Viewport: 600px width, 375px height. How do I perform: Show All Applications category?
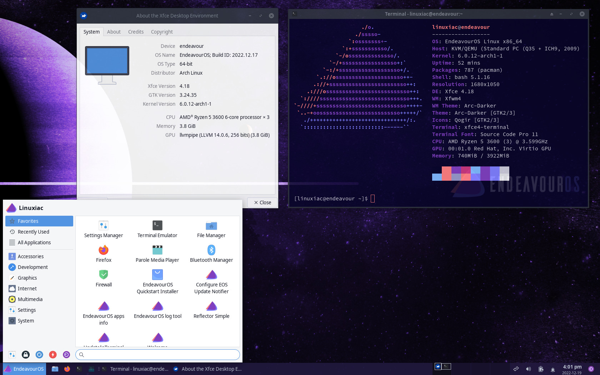point(39,242)
